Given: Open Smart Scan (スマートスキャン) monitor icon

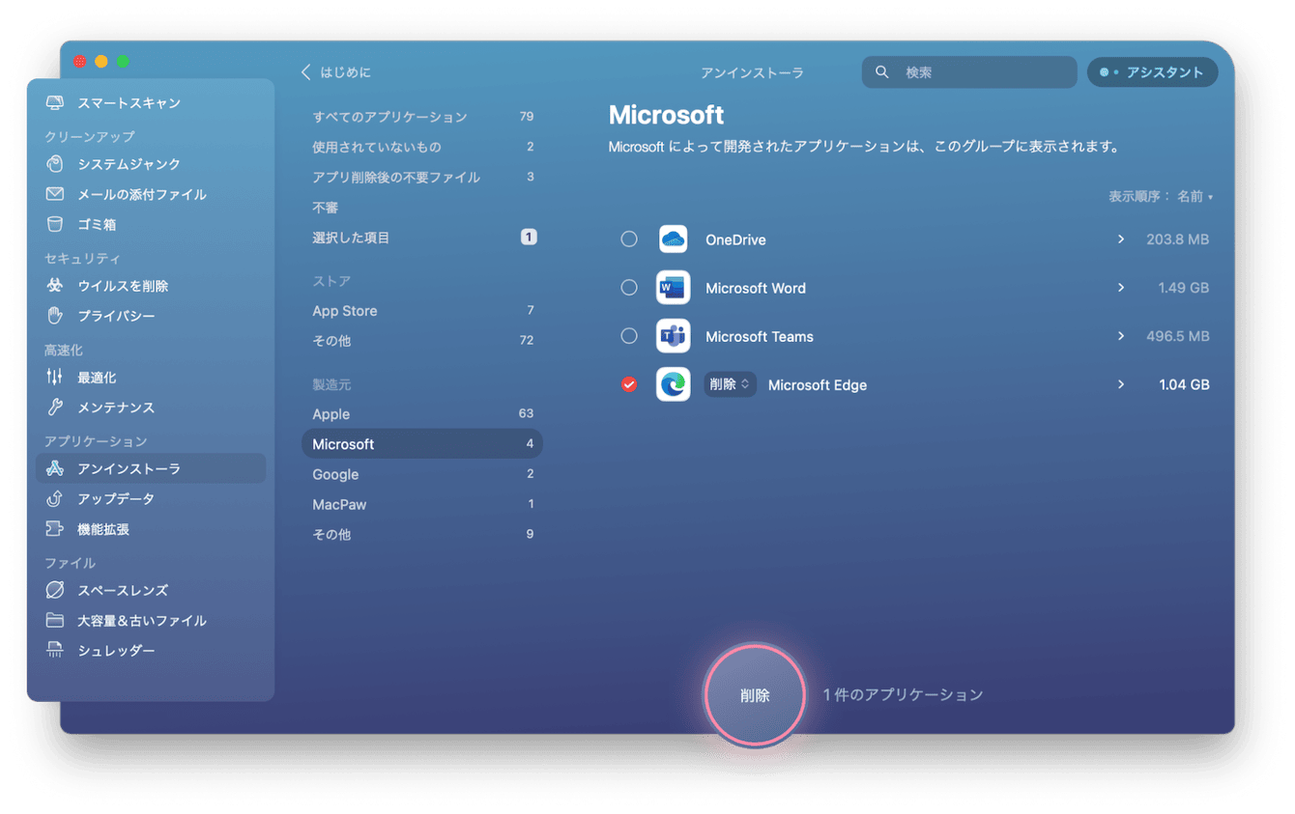Looking at the screenshot, I should [x=55, y=103].
